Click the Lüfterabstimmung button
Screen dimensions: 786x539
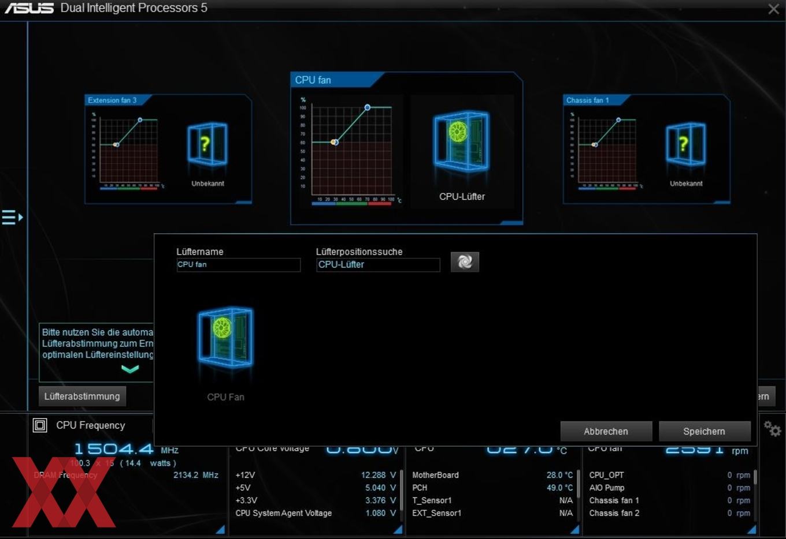click(82, 396)
